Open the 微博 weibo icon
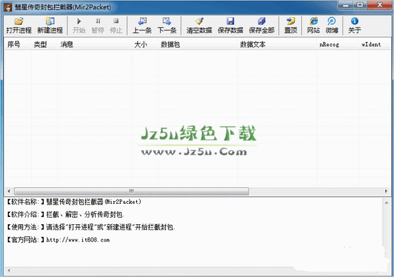Viewport: 394px width, 277px height. pos(332,26)
